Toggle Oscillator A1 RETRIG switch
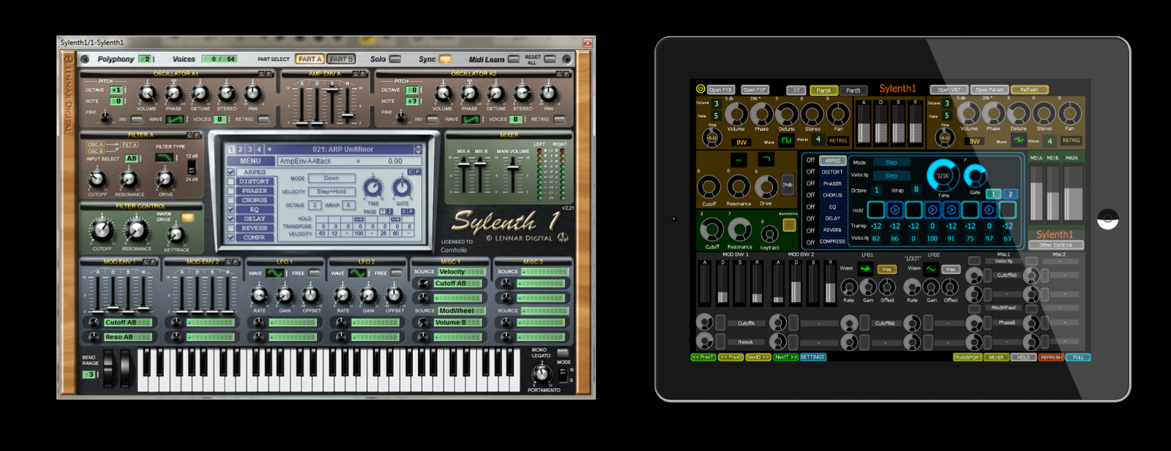 coord(264,119)
